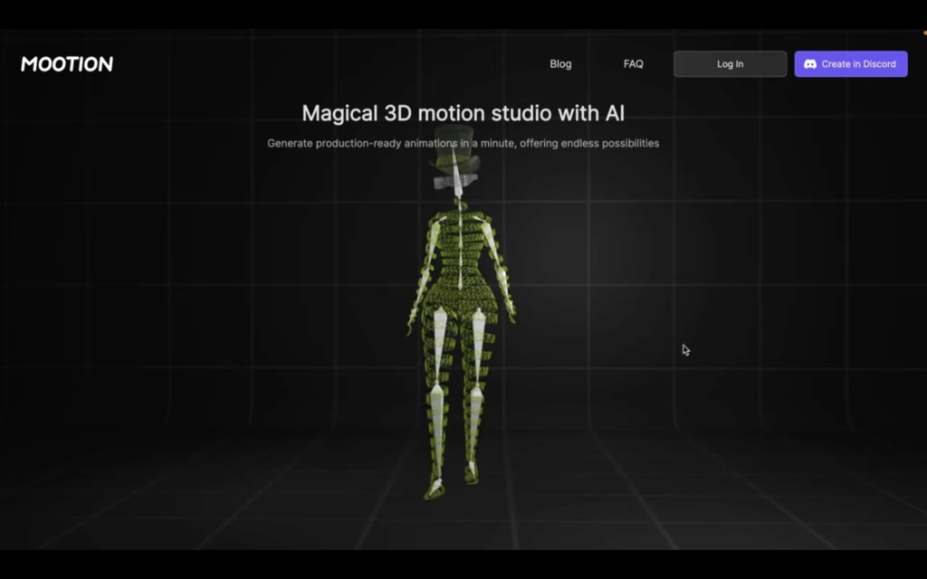Viewport: 927px width, 579px height.
Task: Click the Create in Discord button
Action: (x=850, y=64)
